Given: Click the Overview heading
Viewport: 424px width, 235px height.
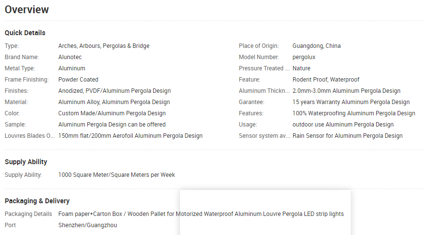Looking at the screenshot, I should 27,10.
